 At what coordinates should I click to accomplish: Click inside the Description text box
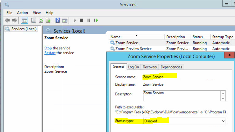click(182, 96)
